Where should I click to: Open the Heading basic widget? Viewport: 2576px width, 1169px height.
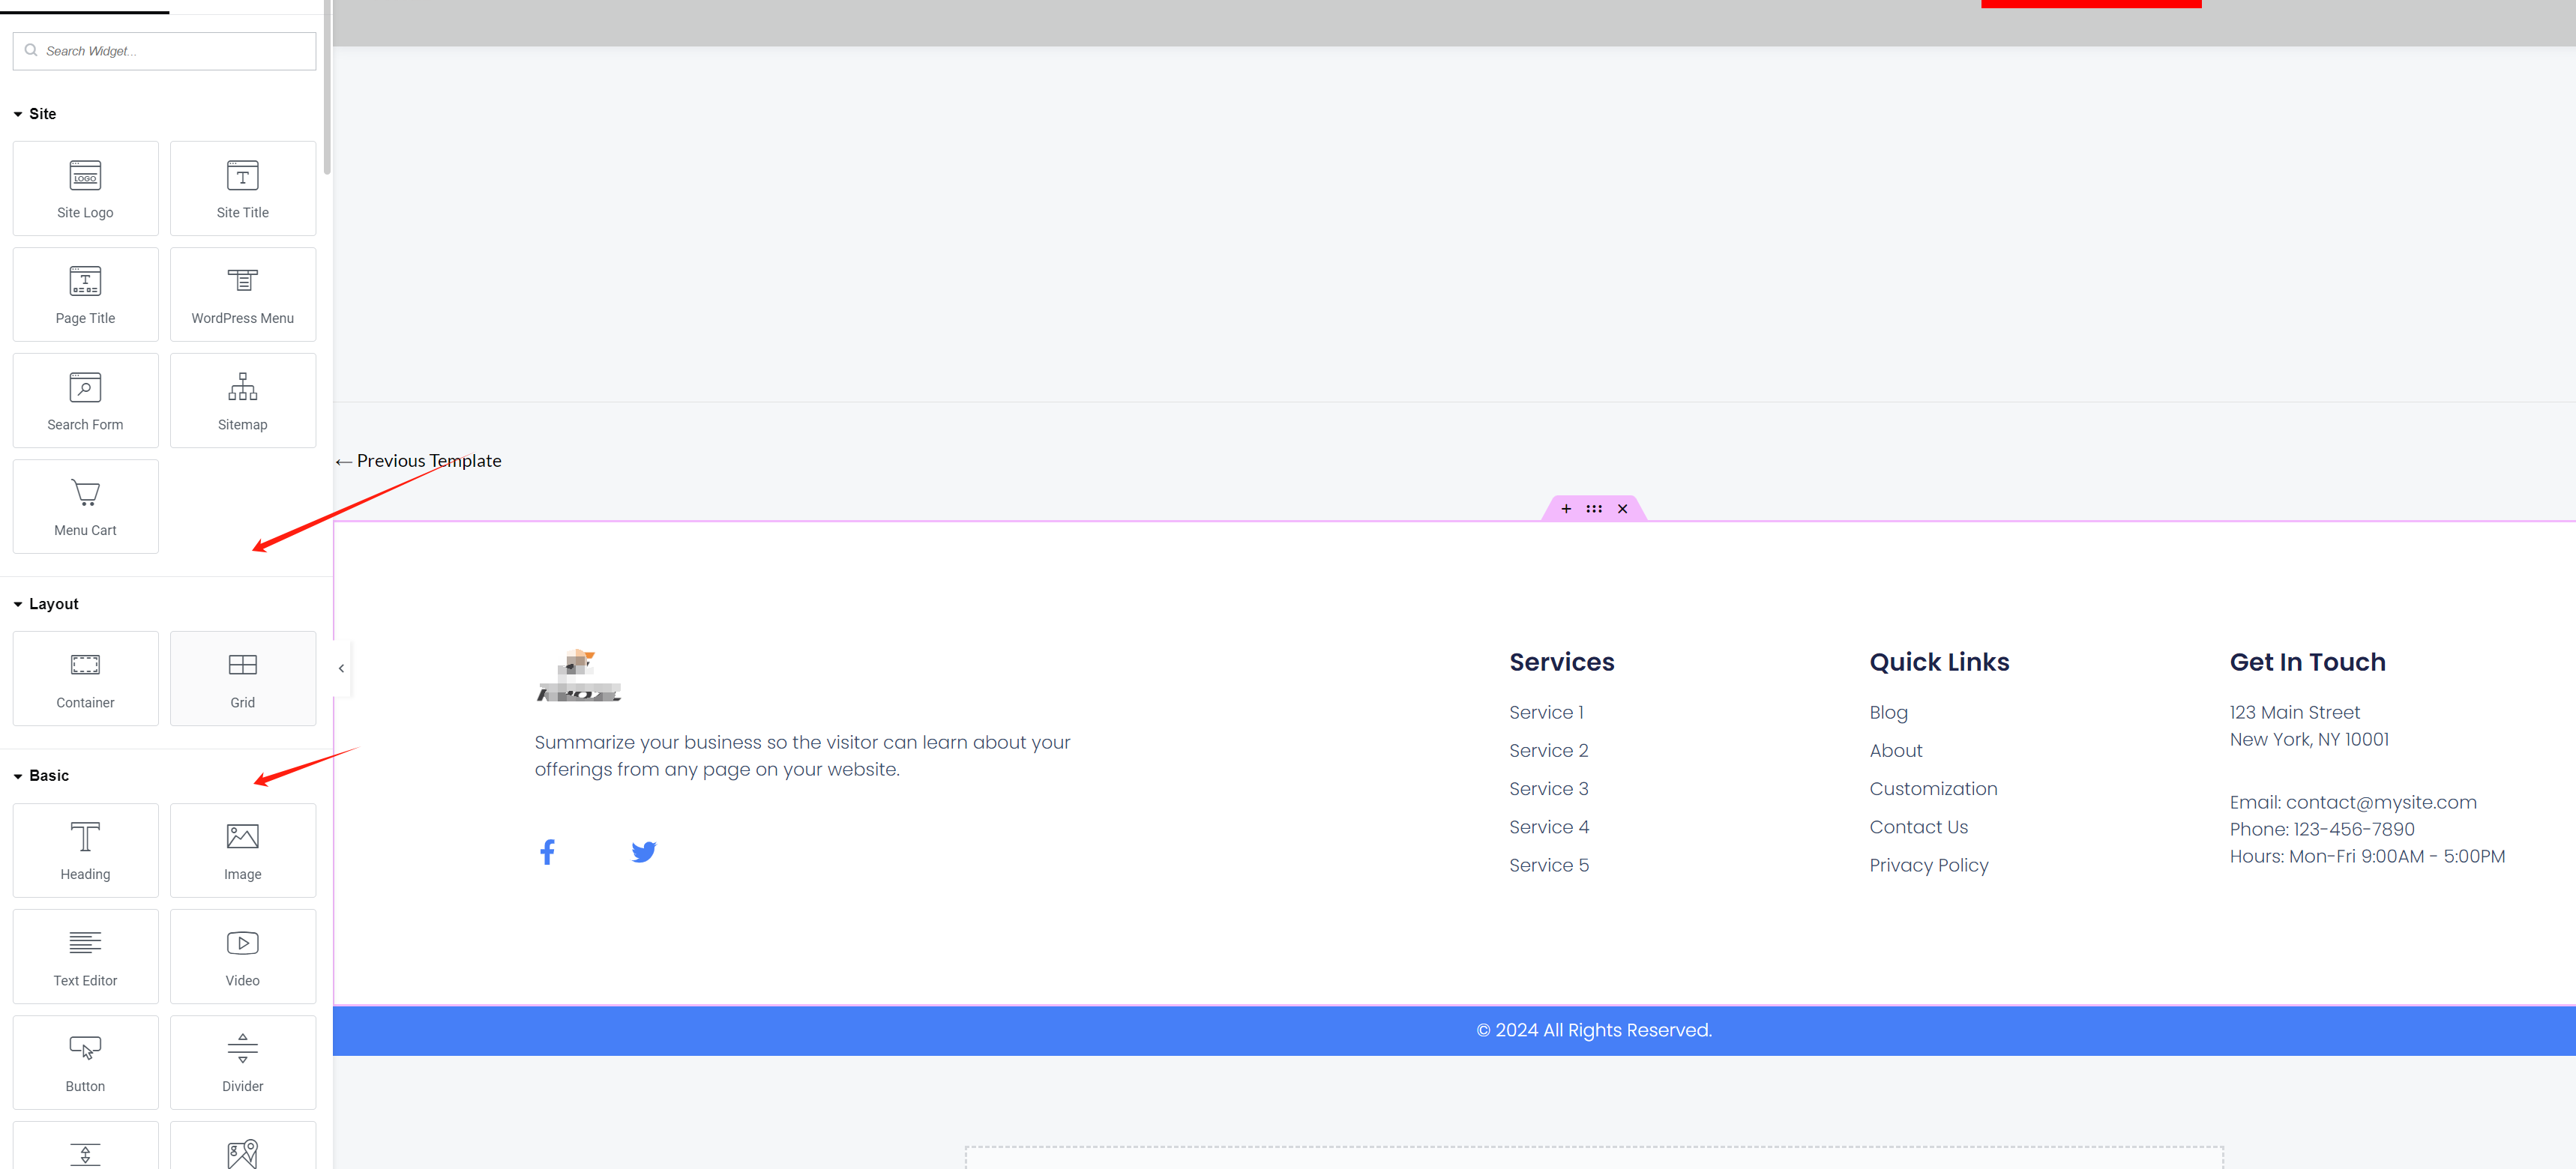(84, 845)
